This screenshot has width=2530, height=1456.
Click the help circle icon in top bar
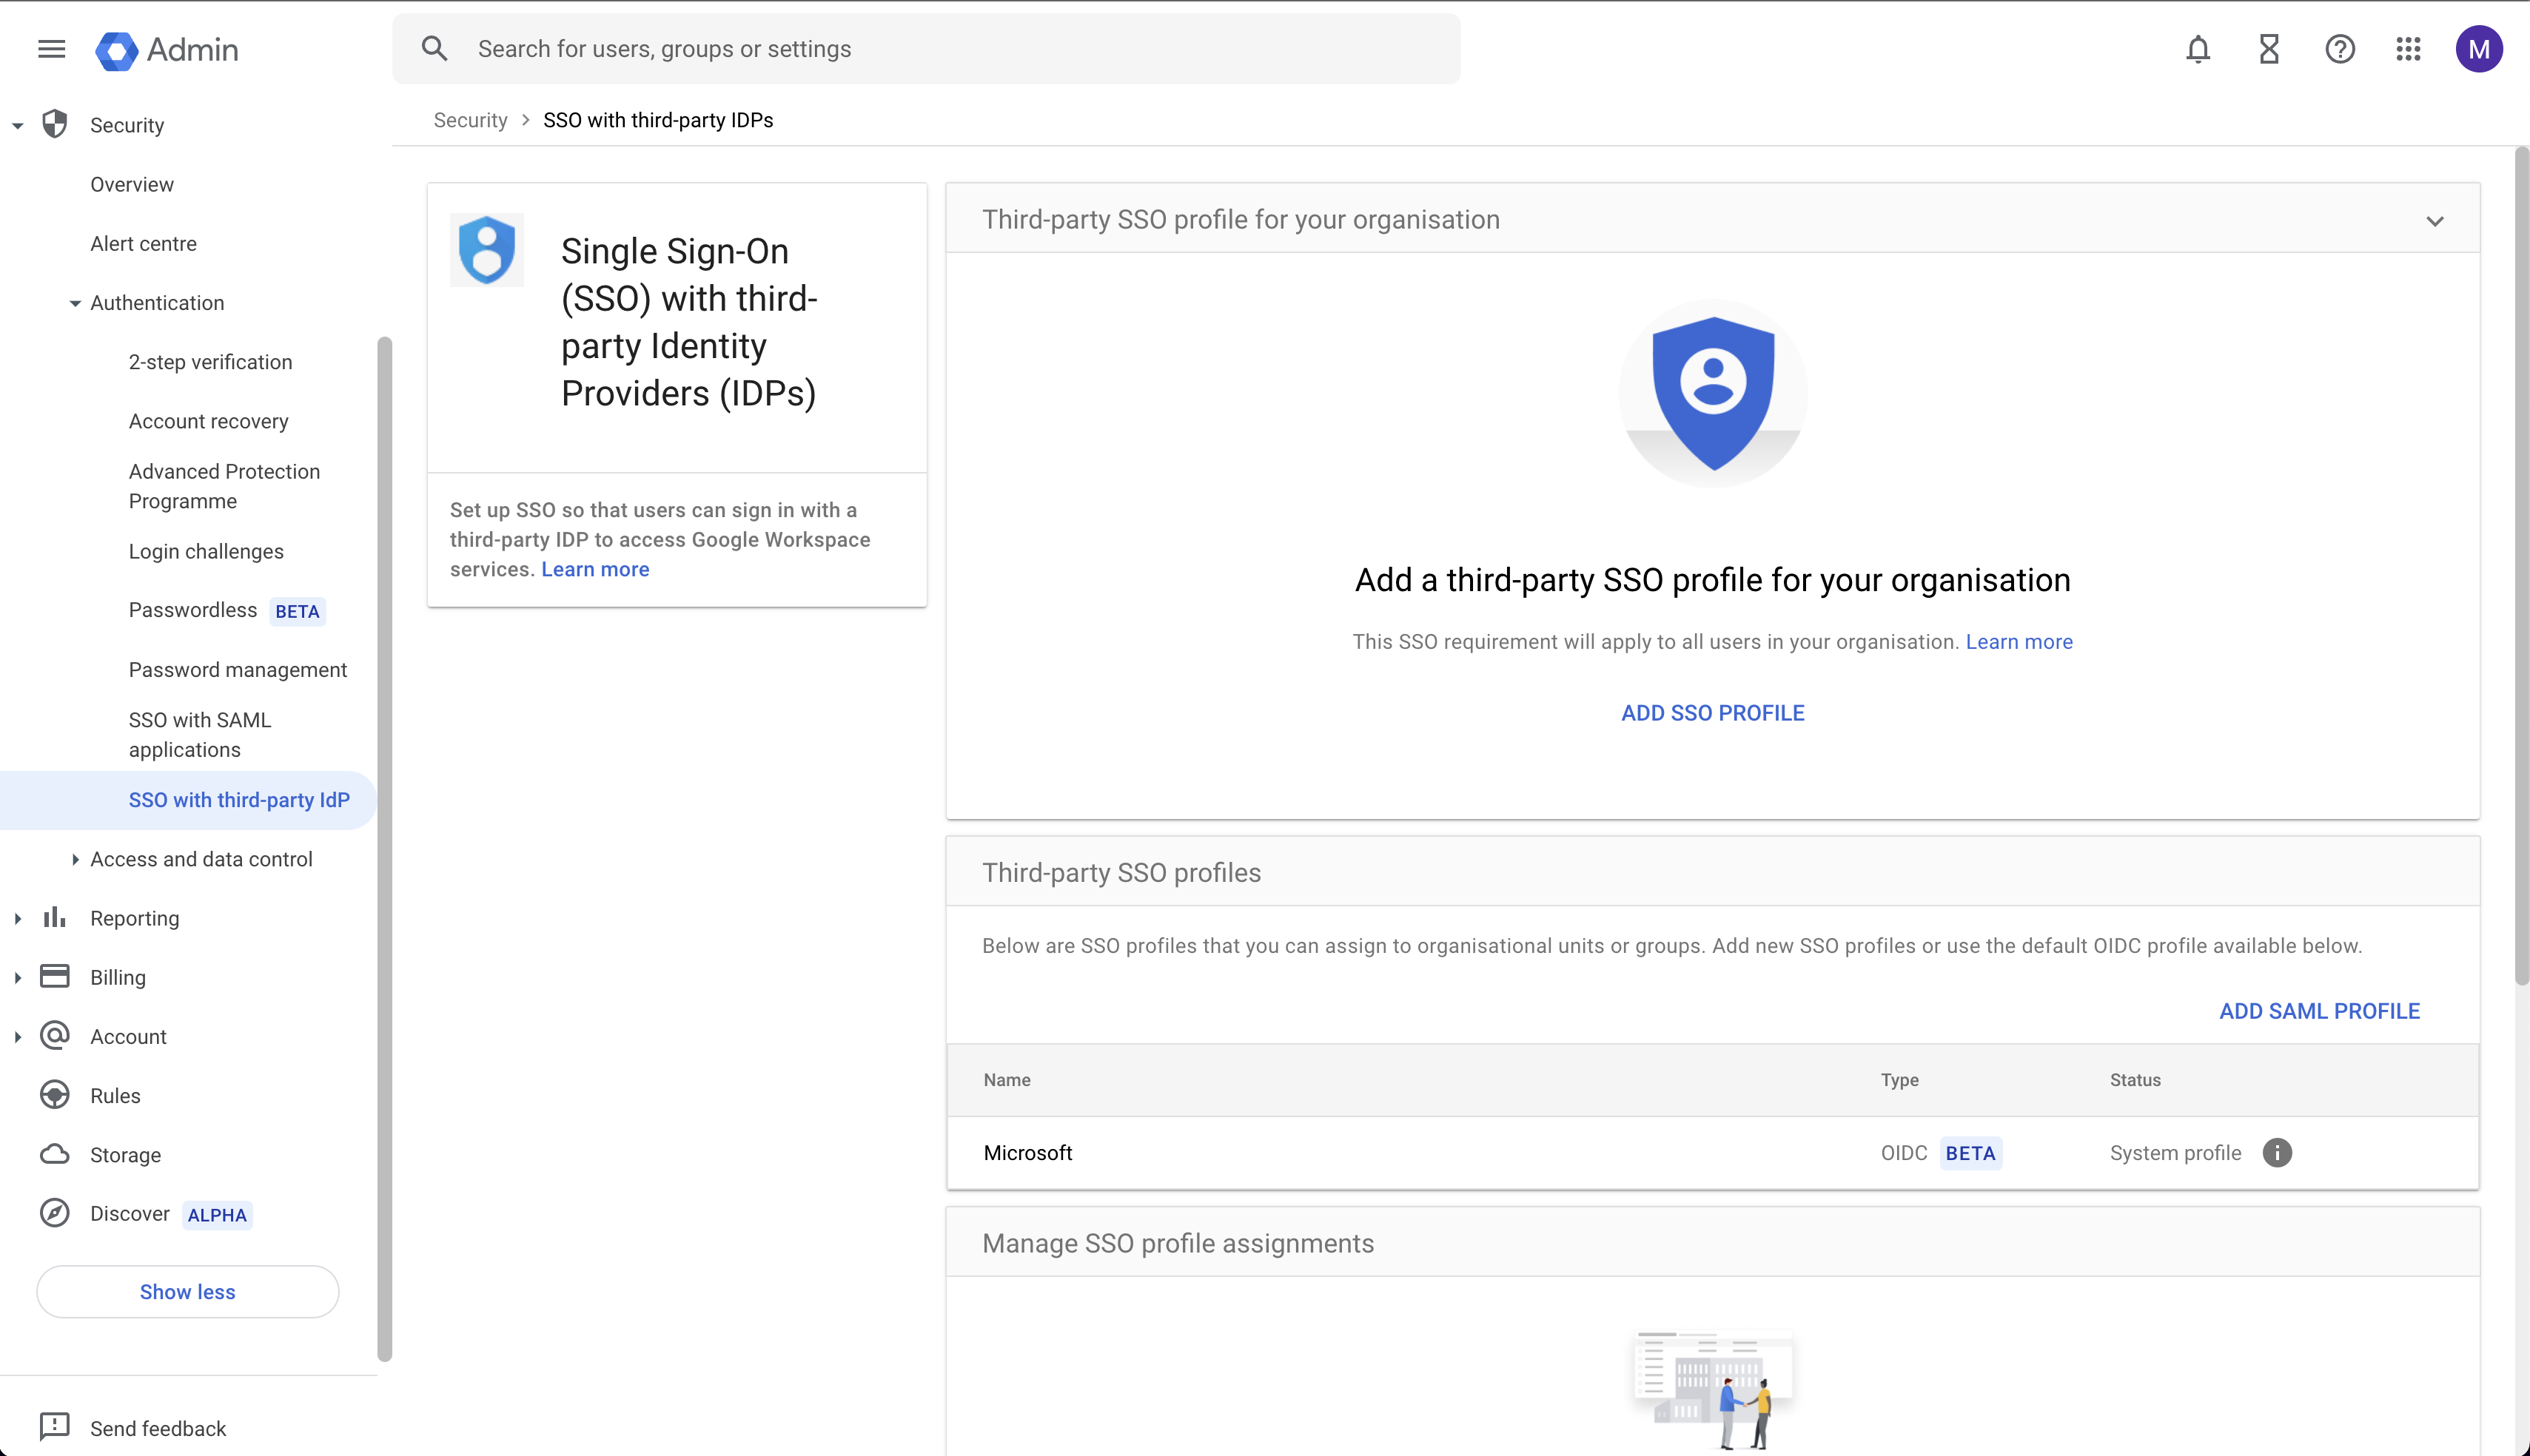click(2341, 49)
